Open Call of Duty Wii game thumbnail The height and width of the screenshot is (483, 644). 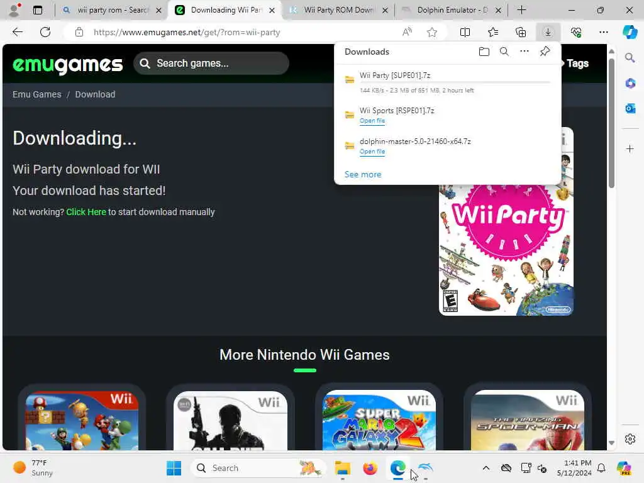230,421
